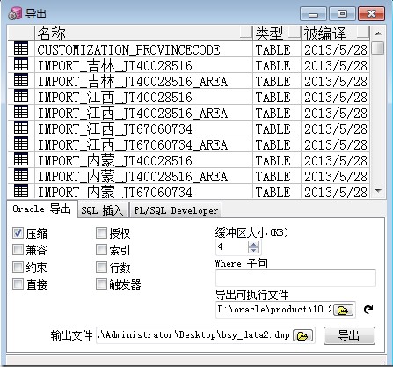The width and height of the screenshot is (393, 367).
Task: Click the table list scrollbar thumb
Action: pyautogui.click(x=378, y=48)
